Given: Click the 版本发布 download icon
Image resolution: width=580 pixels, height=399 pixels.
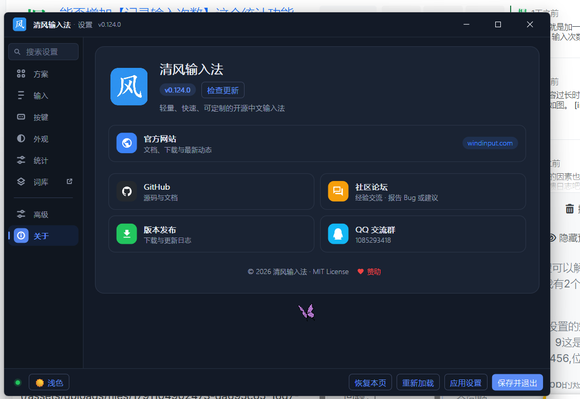Looking at the screenshot, I should coord(126,234).
